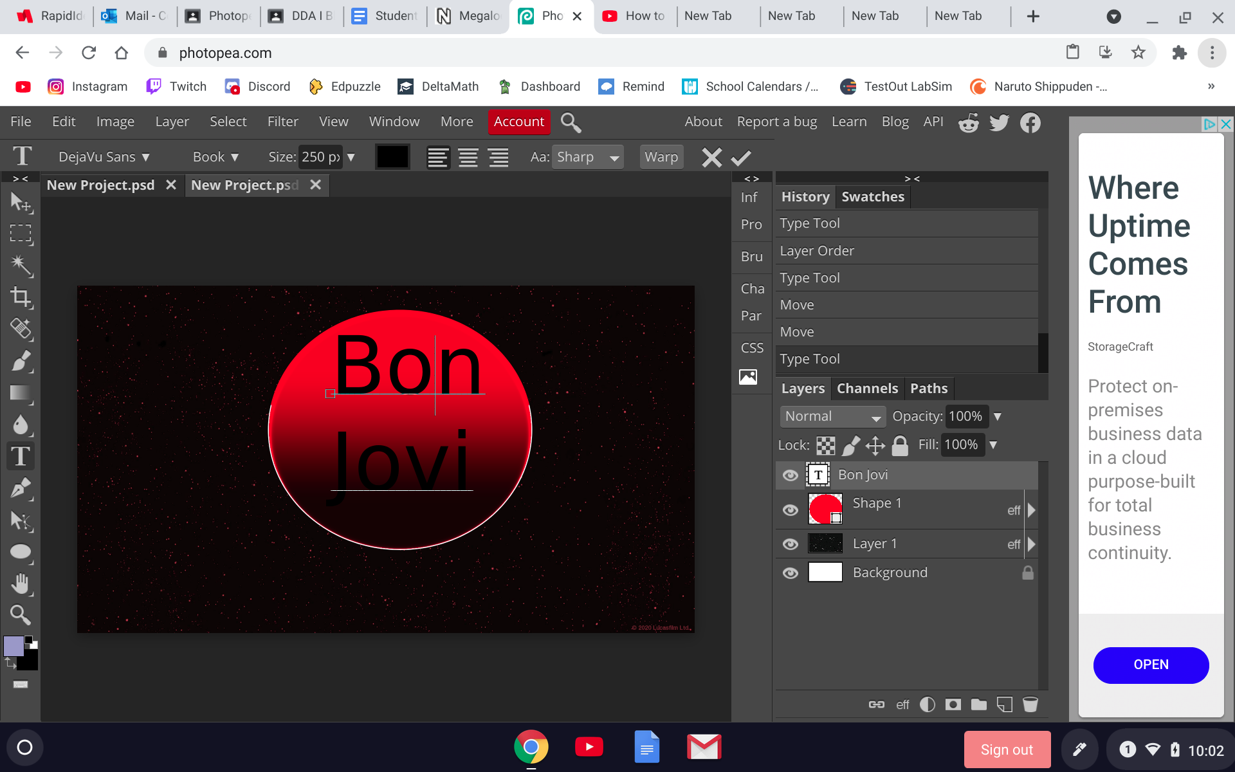Select the Move tool
The height and width of the screenshot is (772, 1235).
tap(21, 203)
